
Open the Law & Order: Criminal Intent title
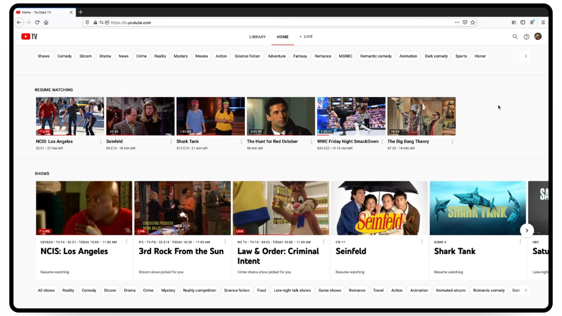tap(278, 256)
